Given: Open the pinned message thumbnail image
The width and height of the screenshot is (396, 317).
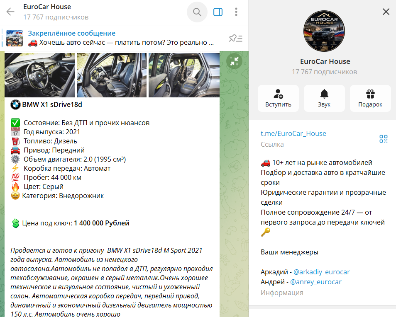Looking at the screenshot, I should [15, 38].
